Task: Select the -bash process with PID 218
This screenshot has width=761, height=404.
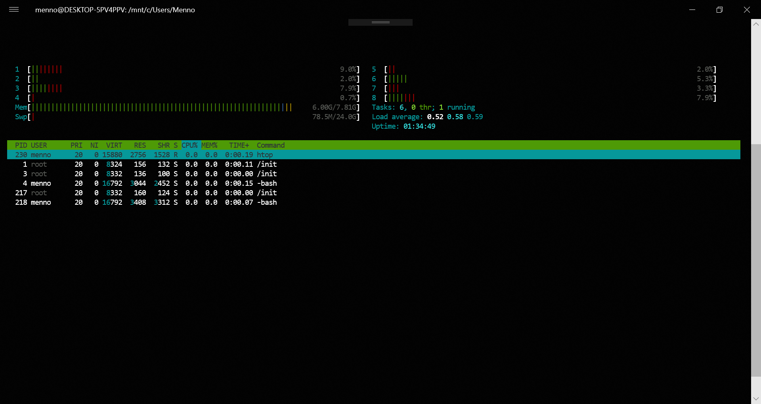Action: click(159, 202)
